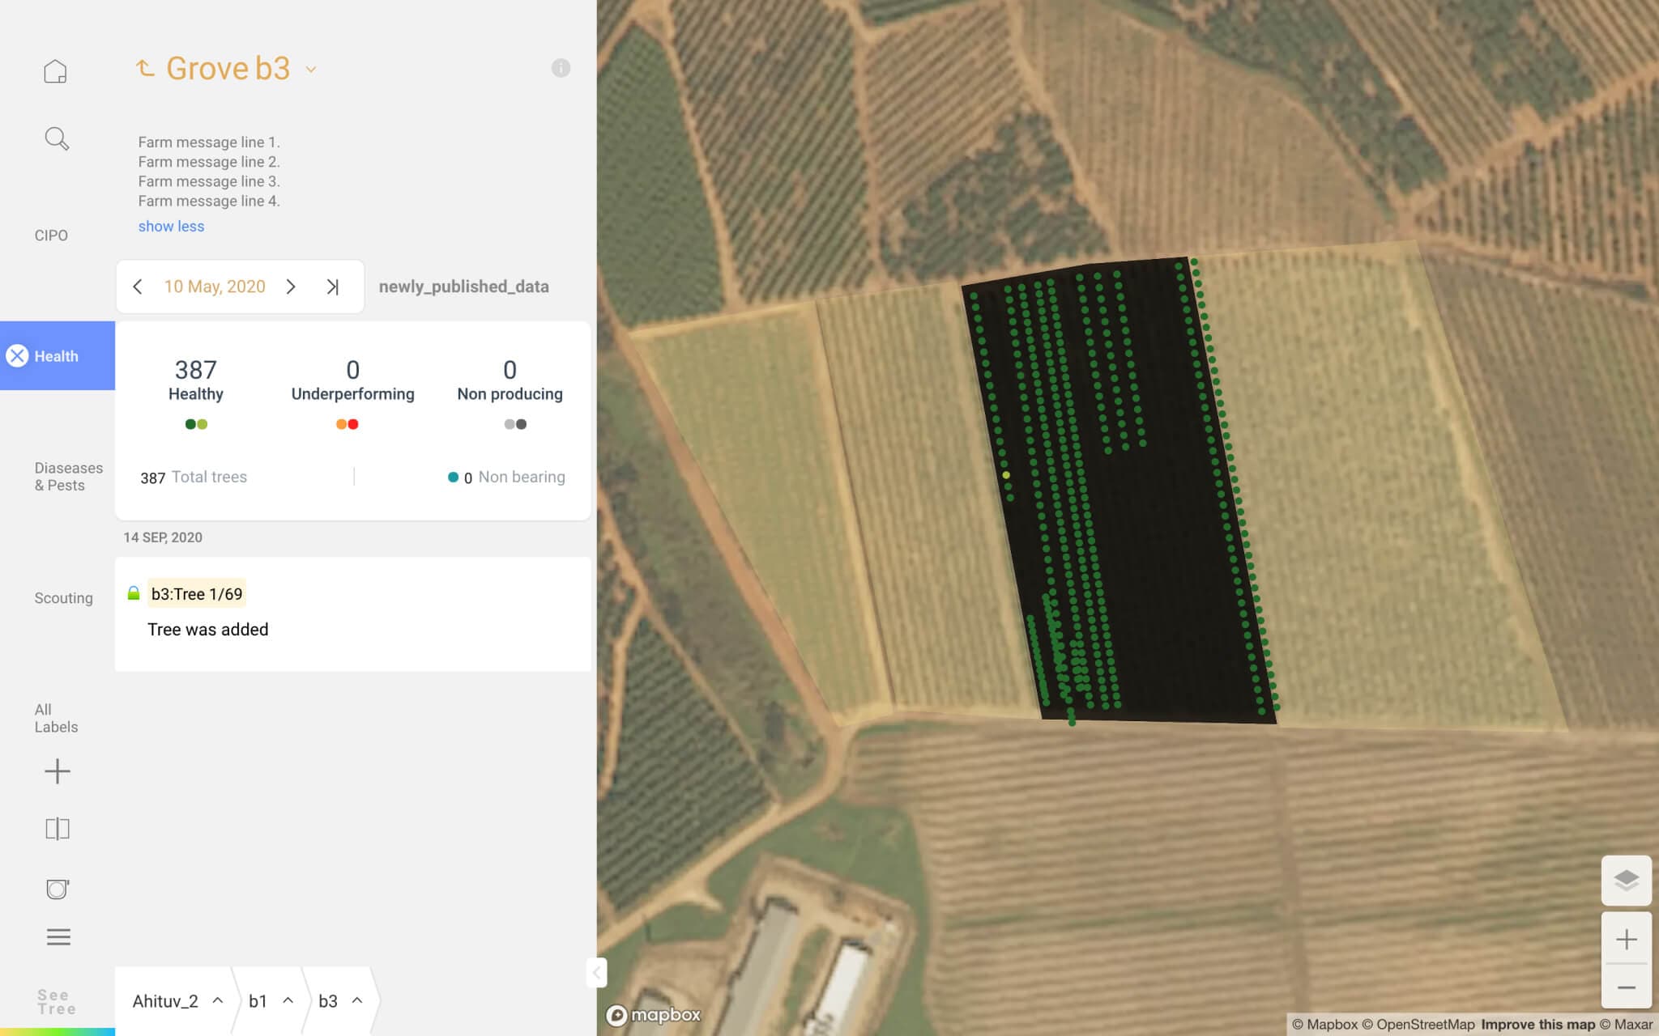Open the search icon in the sidebar

pos(57,138)
